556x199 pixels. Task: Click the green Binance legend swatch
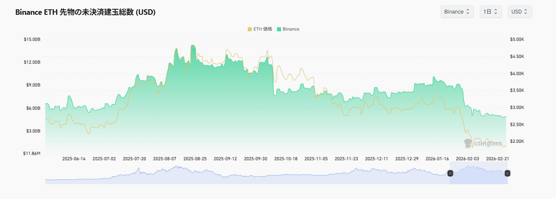pos(279,29)
